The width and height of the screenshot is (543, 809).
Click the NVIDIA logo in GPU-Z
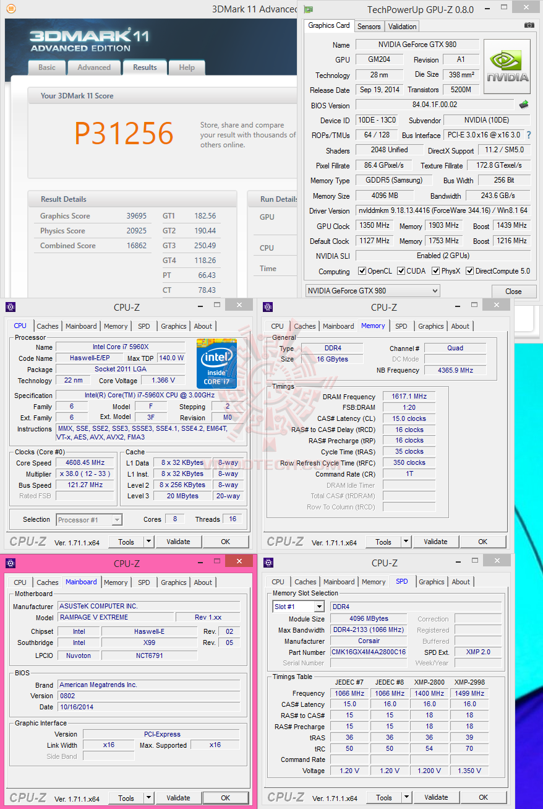pos(507,67)
